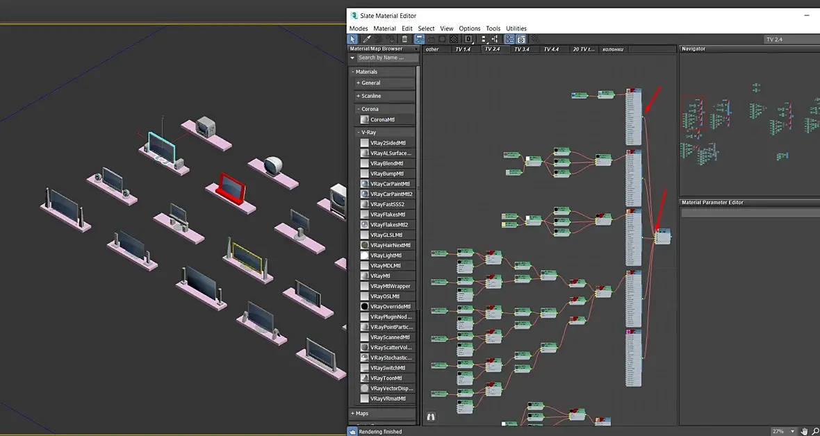Screen dimensions: 820x436
Task: Toggle Material/Map Browser panel icon
Action: pos(510,39)
